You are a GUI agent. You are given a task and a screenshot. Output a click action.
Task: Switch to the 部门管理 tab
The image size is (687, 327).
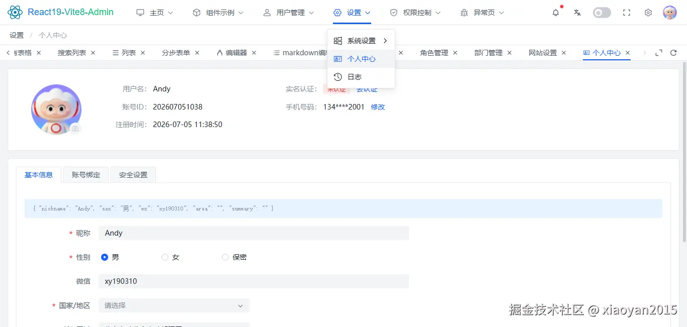point(488,53)
